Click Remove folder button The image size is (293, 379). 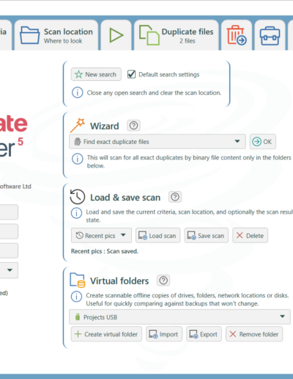(x=254, y=334)
